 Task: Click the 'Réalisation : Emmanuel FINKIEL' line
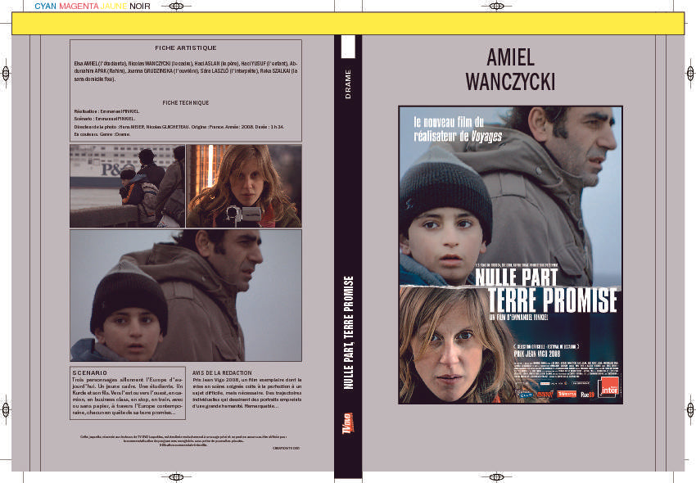click(106, 111)
